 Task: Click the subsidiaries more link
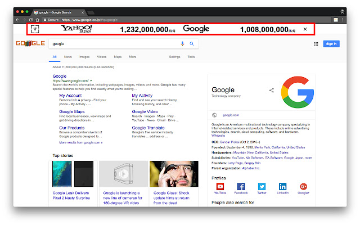pos(308,157)
